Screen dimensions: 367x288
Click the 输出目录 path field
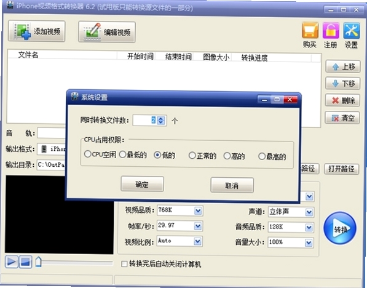pos(52,164)
